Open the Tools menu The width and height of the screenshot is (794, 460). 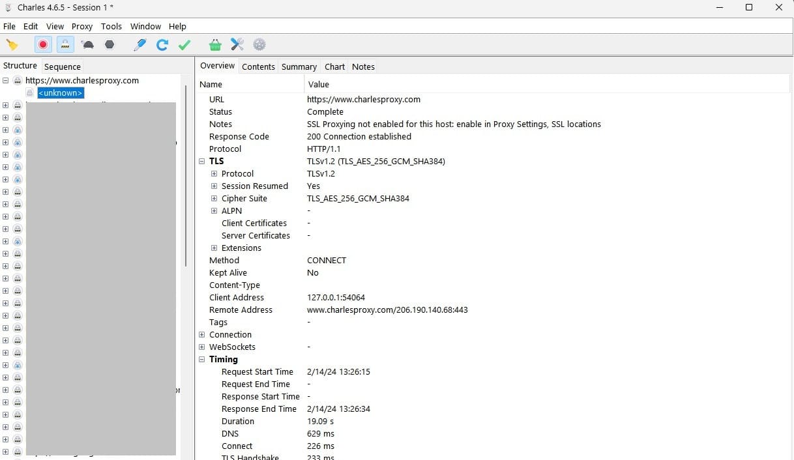(x=111, y=27)
